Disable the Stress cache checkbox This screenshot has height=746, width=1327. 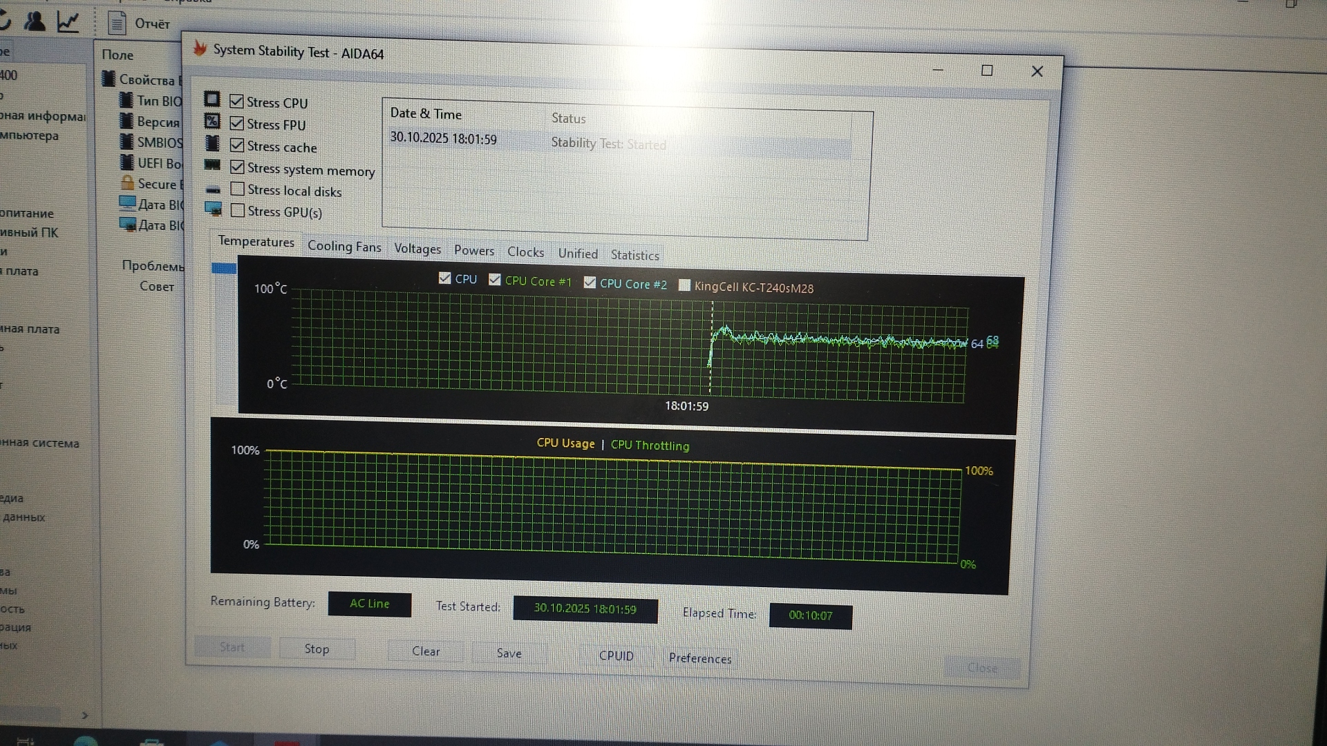click(237, 145)
